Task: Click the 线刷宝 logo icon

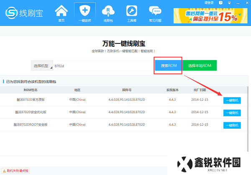Action: [11, 13]
